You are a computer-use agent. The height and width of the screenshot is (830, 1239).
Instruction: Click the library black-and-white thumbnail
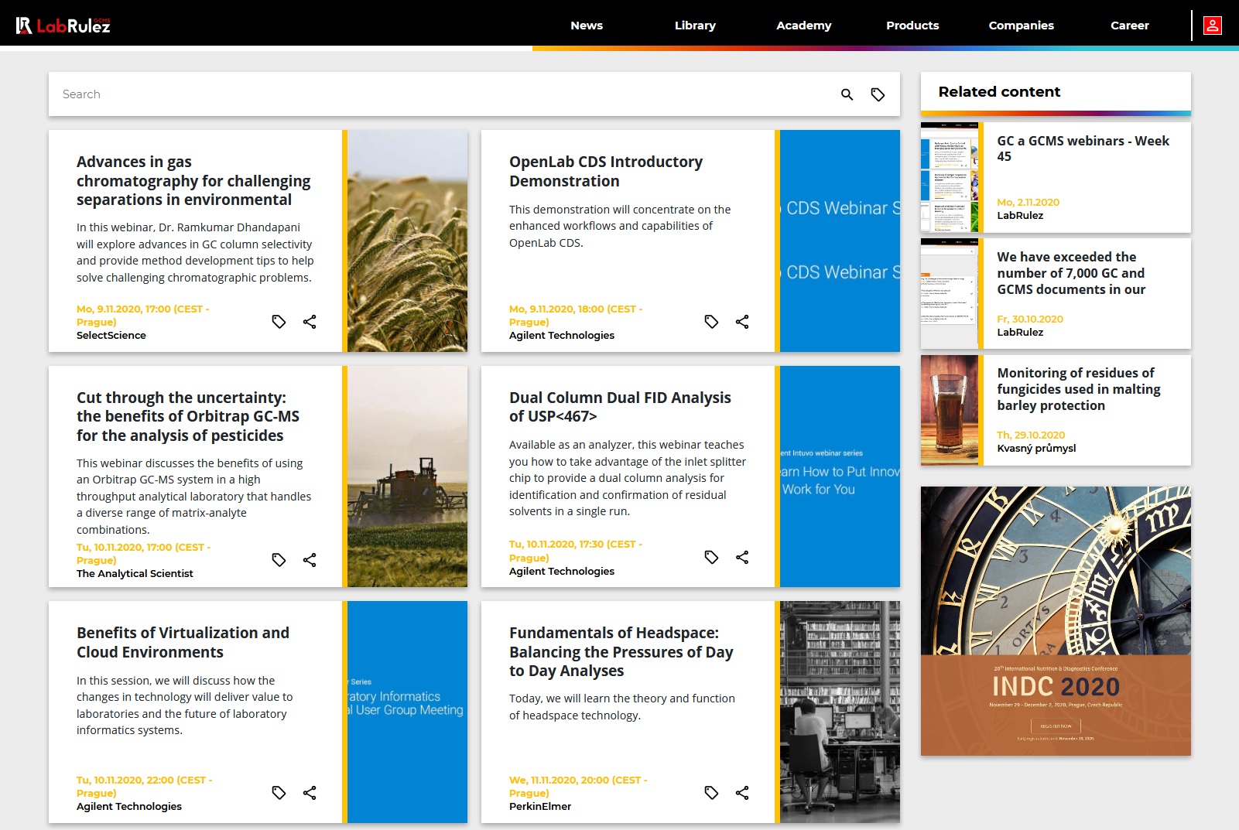[840, 712]
